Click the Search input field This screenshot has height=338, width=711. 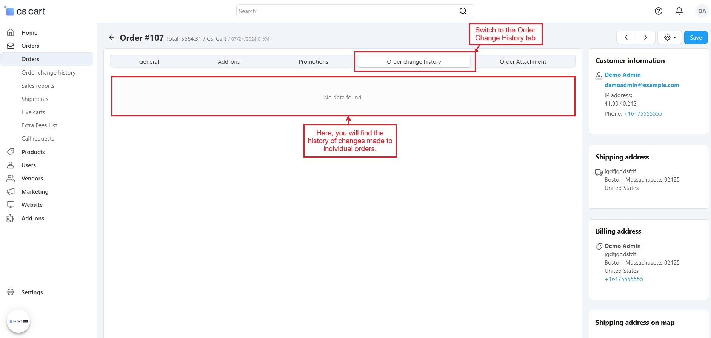(x=347, y=11)
